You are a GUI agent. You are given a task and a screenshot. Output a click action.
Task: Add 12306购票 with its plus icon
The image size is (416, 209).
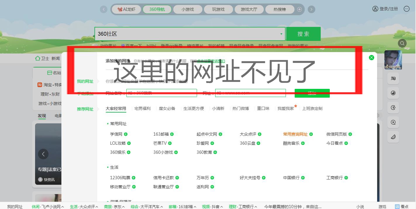[134, 178]
